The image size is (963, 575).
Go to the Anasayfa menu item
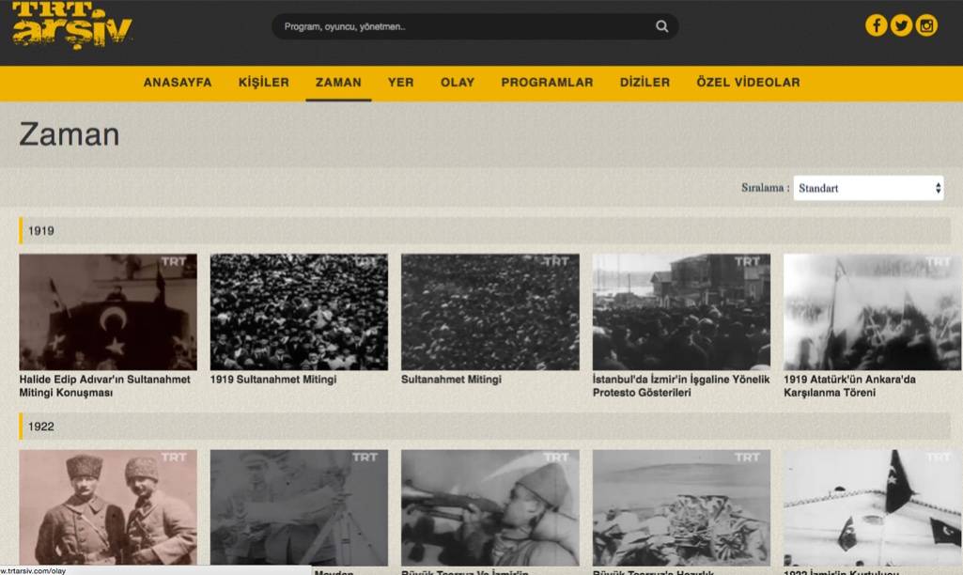click(178, 83)
